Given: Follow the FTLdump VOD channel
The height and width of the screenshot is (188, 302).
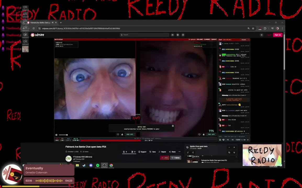Looking at the screenshot, I should (176, 158).
